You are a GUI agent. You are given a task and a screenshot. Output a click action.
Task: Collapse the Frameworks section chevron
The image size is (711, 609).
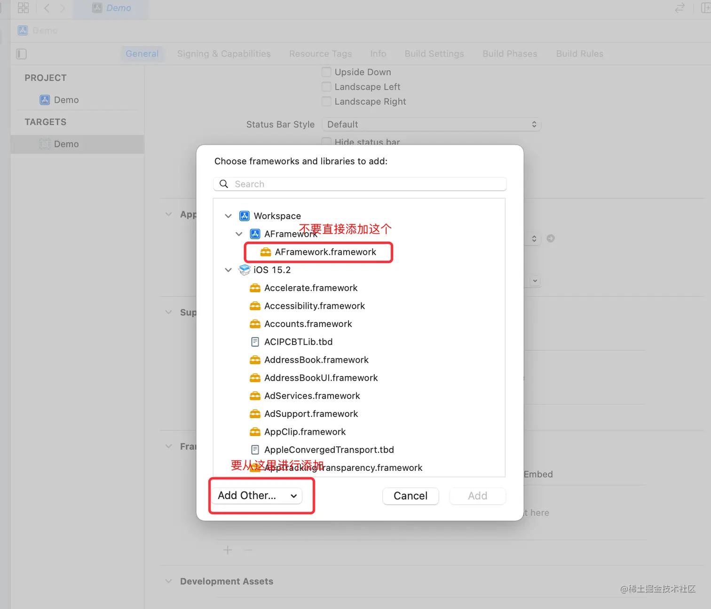[x=169, y=446]
